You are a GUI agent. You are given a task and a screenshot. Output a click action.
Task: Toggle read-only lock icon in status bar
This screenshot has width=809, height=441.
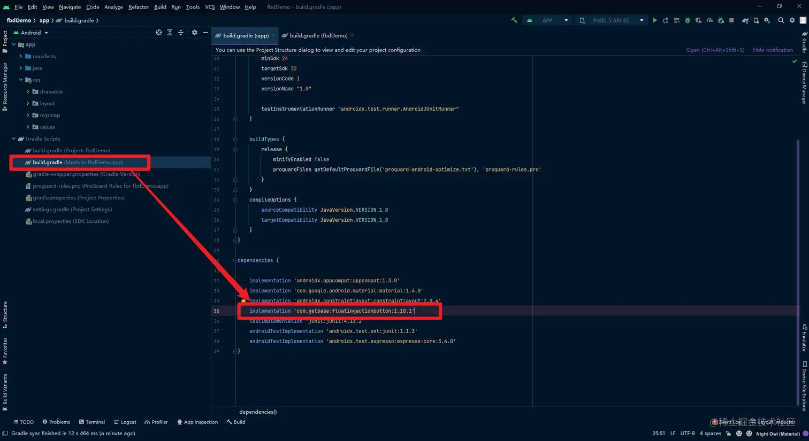tap(729, 434)
